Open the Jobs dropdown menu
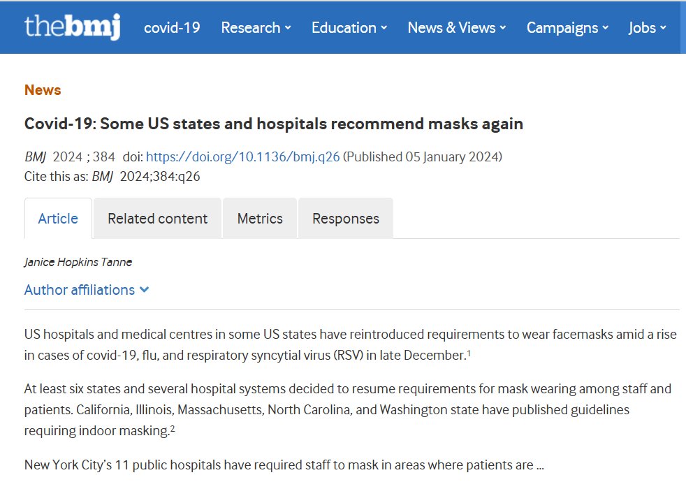686x482 pixels. coord(647,28)
